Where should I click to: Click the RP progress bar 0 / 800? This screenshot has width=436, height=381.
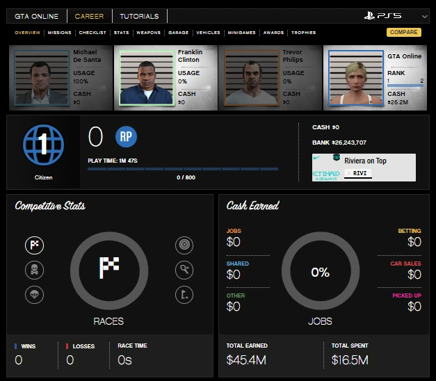tap(183, 169)
